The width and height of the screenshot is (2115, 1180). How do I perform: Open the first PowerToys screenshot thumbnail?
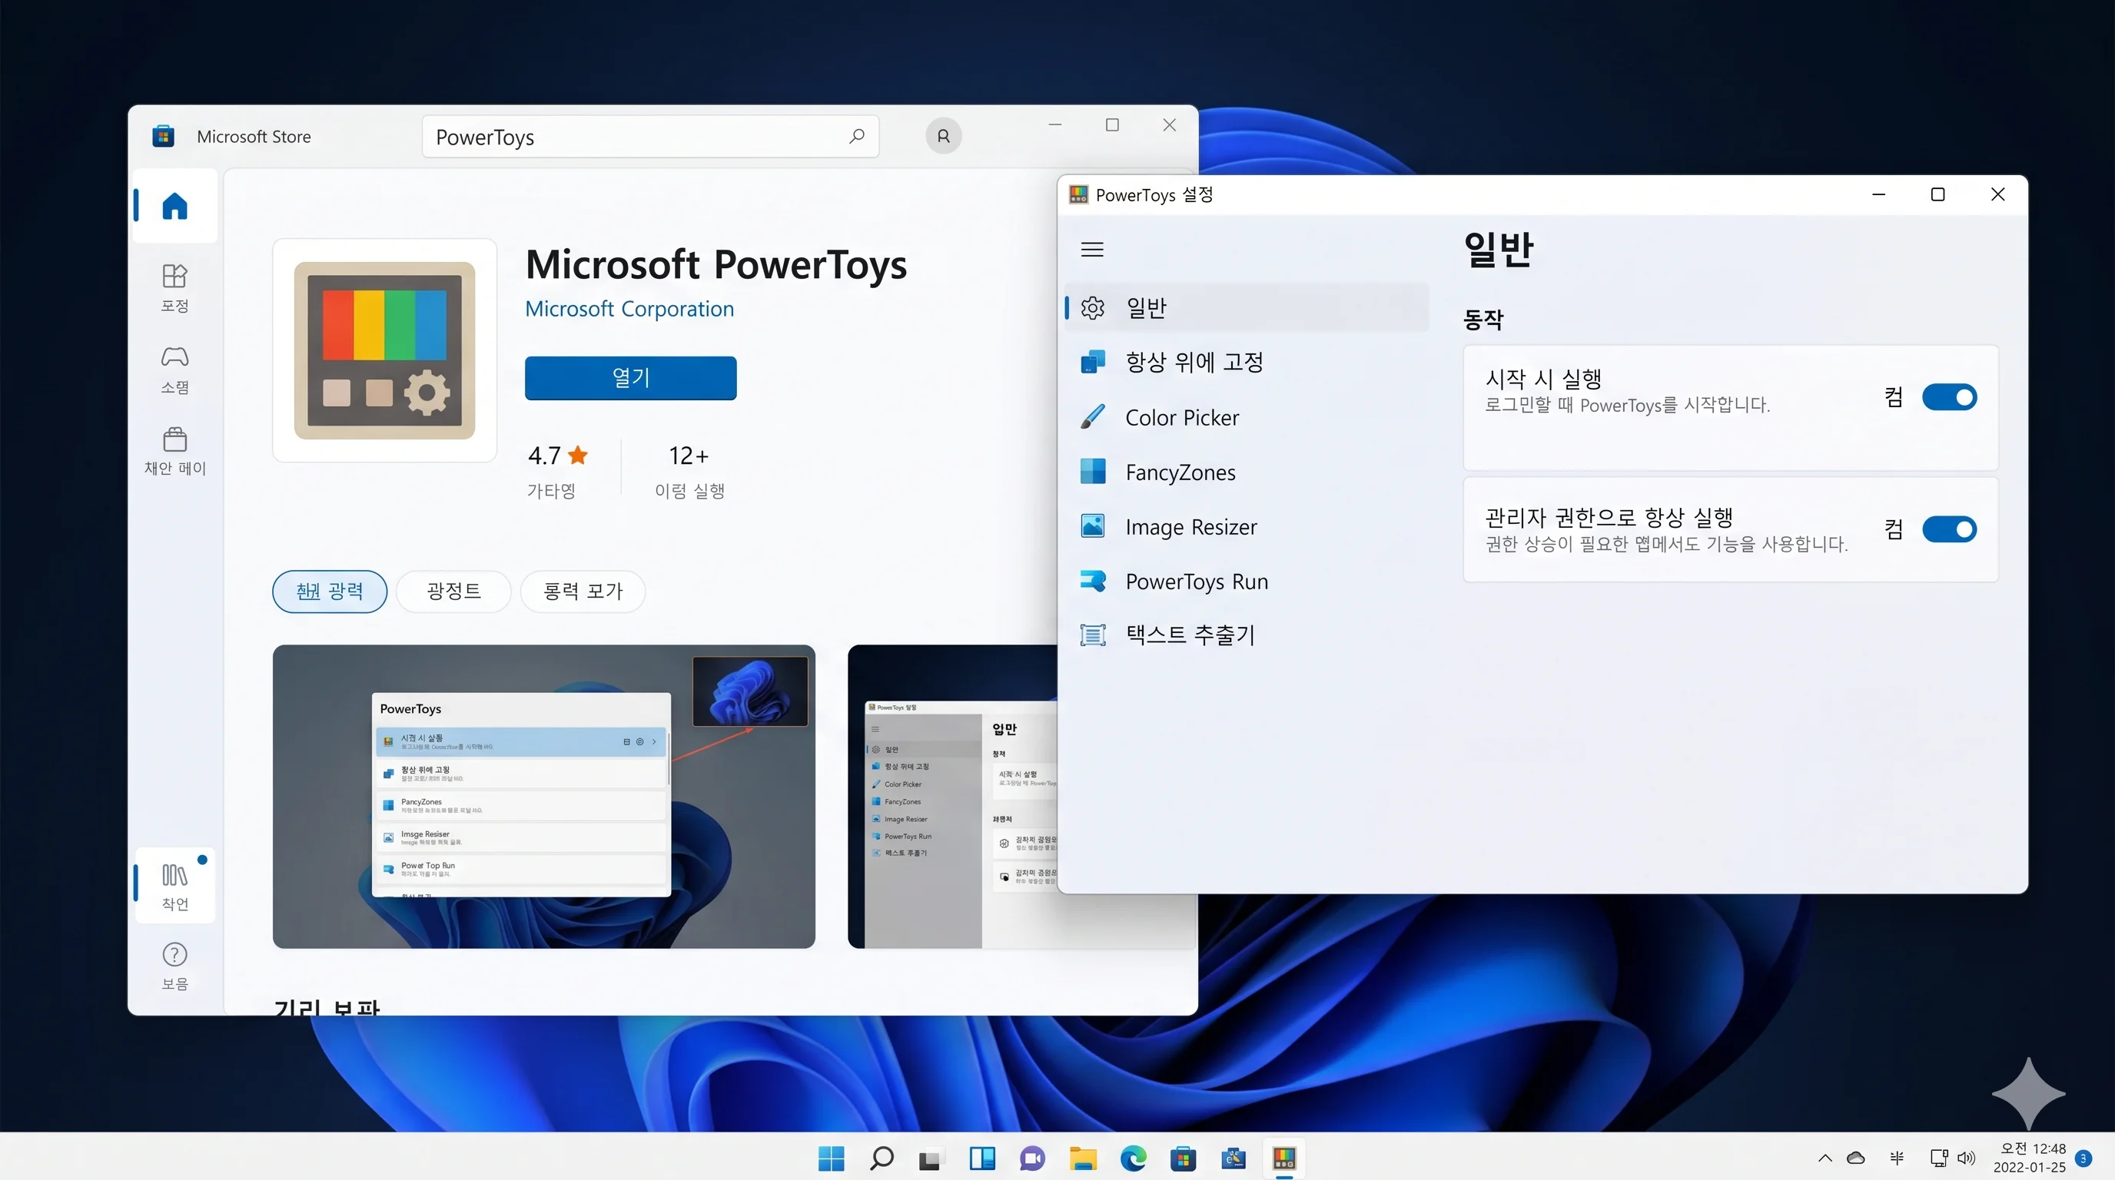tap(543, 797)
